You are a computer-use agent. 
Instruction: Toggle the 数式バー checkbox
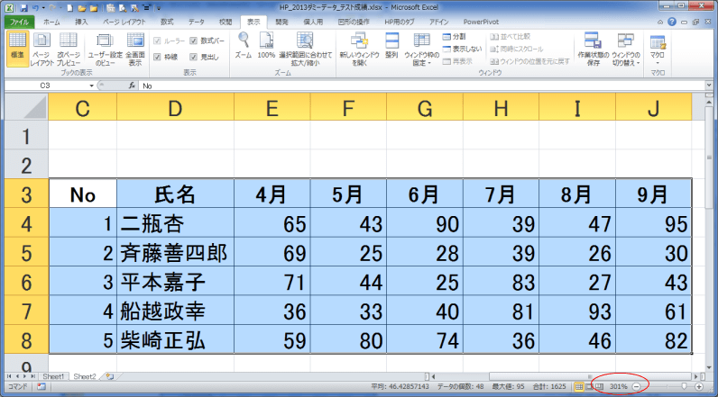coord(193,41)
